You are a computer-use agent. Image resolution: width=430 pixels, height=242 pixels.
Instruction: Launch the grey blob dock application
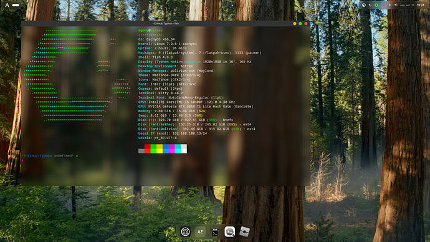[229, 232]
